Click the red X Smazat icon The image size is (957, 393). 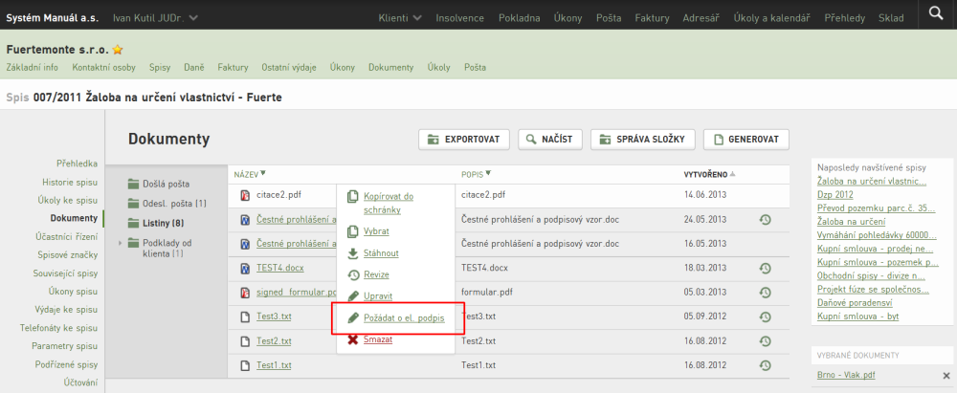click(x=353, y=339)
